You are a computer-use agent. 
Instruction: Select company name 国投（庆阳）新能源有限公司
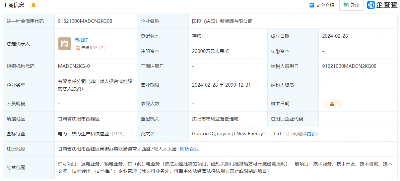(x=222, y=21)
